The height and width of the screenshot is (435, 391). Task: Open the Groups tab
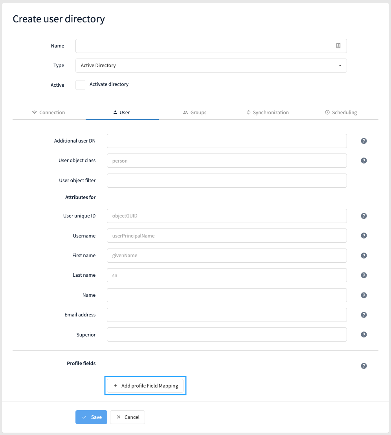195,112
